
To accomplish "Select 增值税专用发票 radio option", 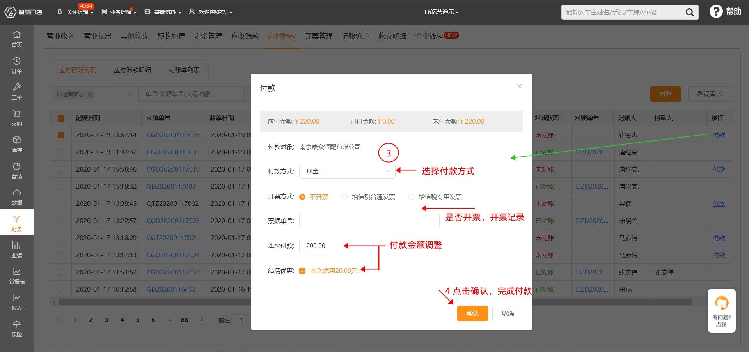I will (411, 197).
